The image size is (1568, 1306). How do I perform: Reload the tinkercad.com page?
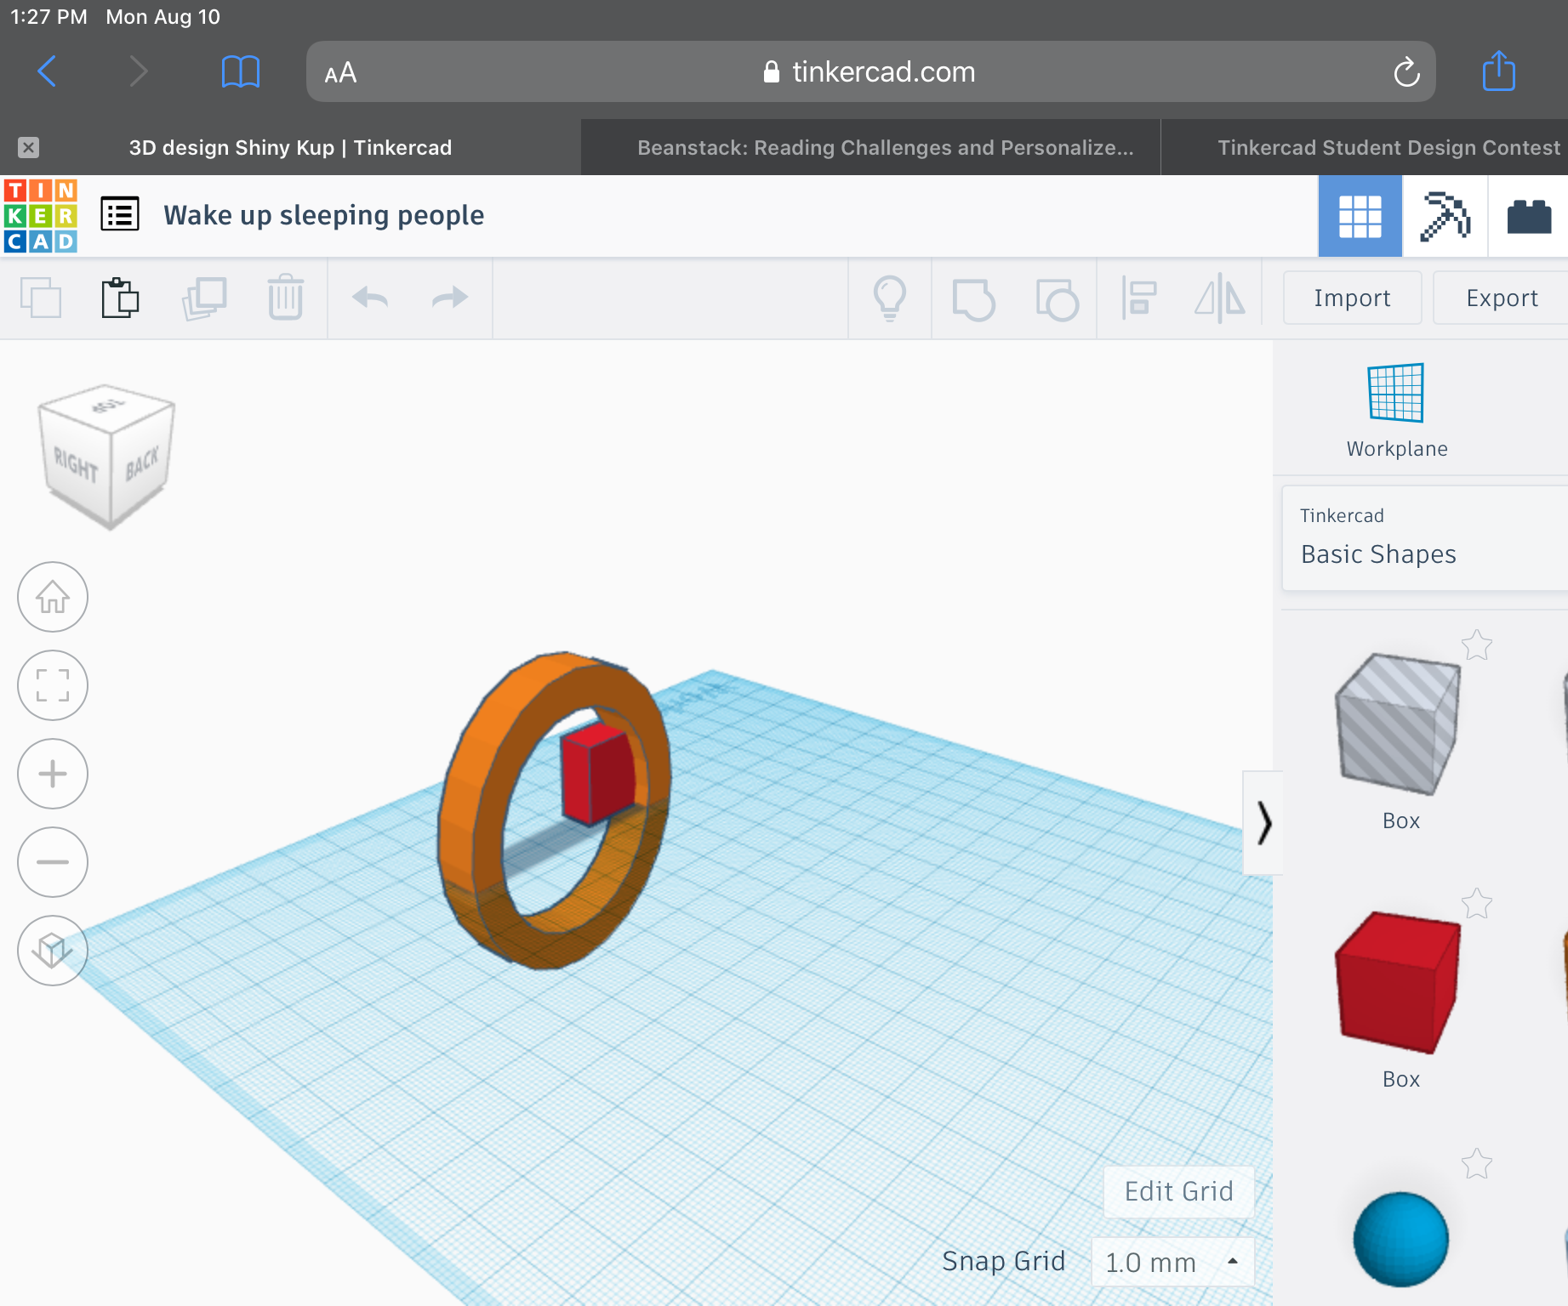click(1406, 72)
